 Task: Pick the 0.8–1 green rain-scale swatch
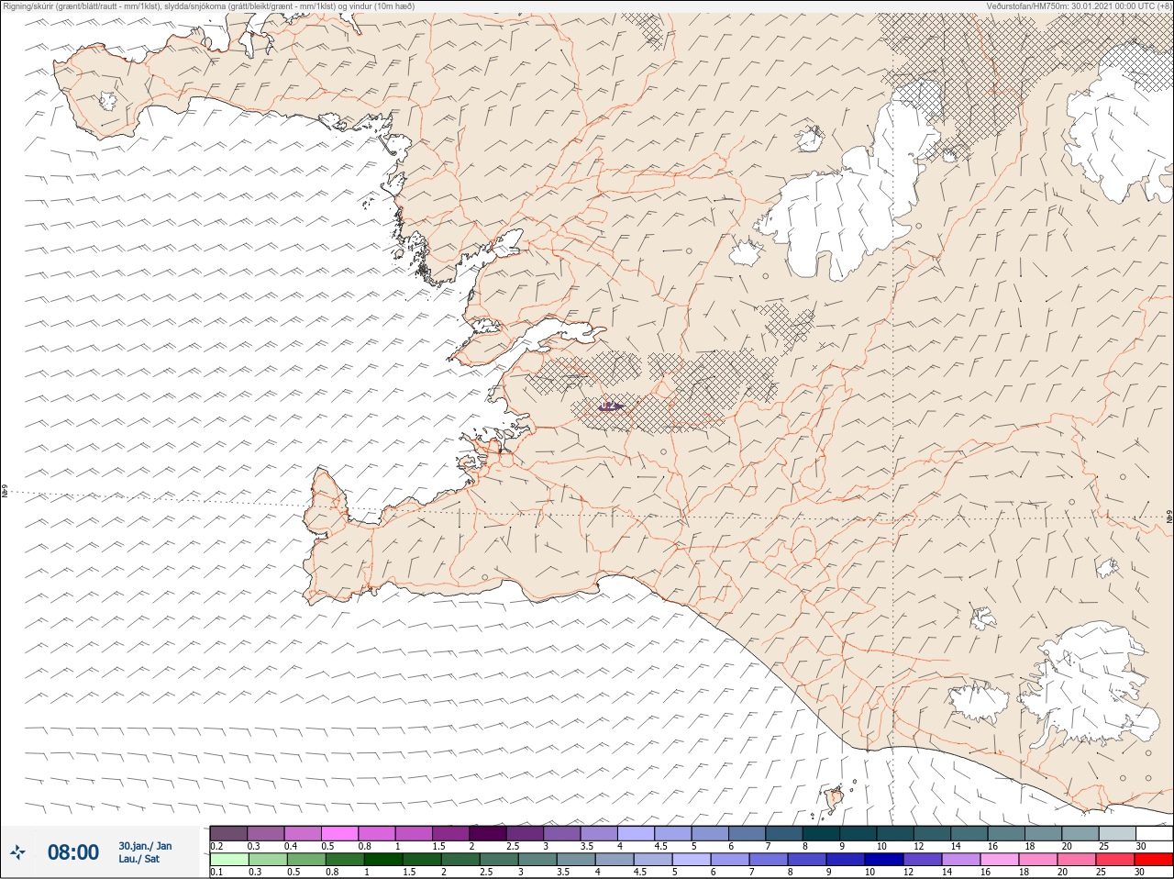(344, 860)
